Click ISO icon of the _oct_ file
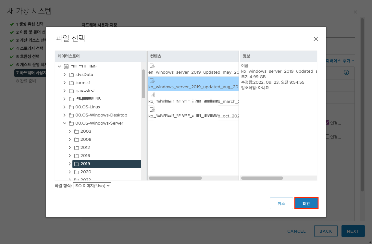 (x=152, y=110)
